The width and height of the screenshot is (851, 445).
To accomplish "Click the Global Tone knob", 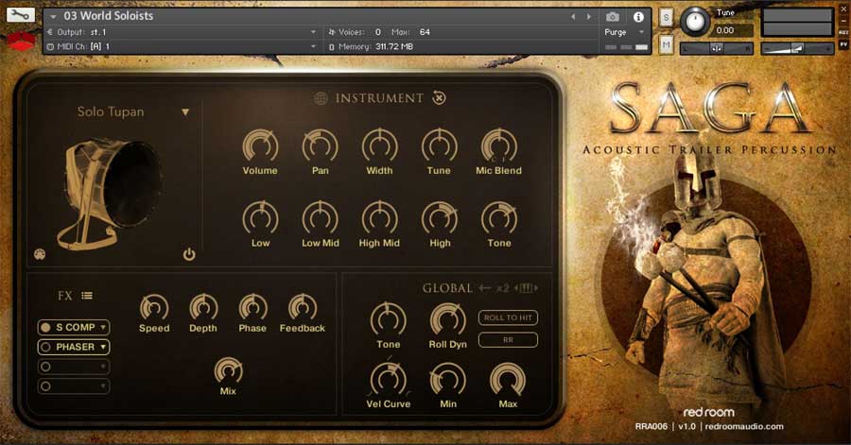I will [388, 320].
